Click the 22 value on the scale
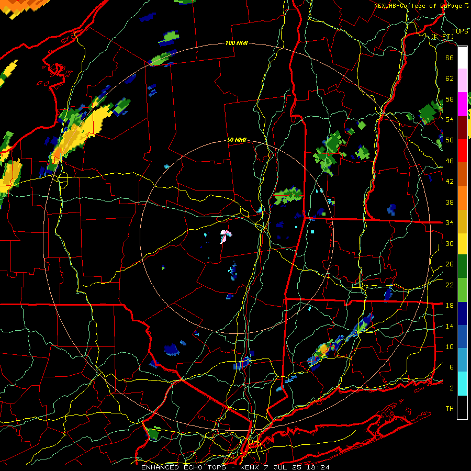The width and height of the screenshot is (471, 471). [x=450, y=285]
